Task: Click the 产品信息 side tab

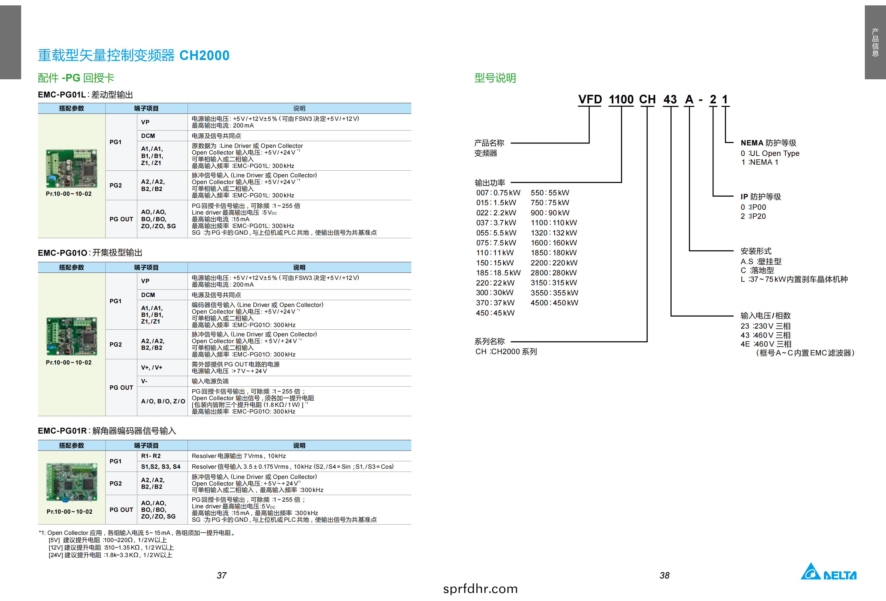Action: tap(875, 42)
